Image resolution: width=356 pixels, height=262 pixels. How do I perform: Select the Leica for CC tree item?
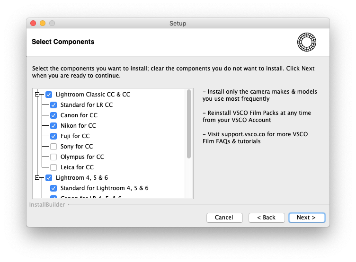(x=77, y=167)
